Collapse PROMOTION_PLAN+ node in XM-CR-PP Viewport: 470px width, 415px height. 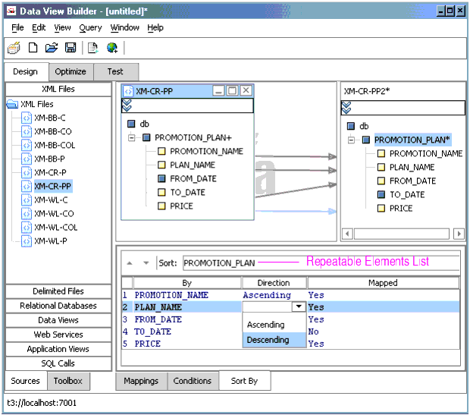(131, 138)
